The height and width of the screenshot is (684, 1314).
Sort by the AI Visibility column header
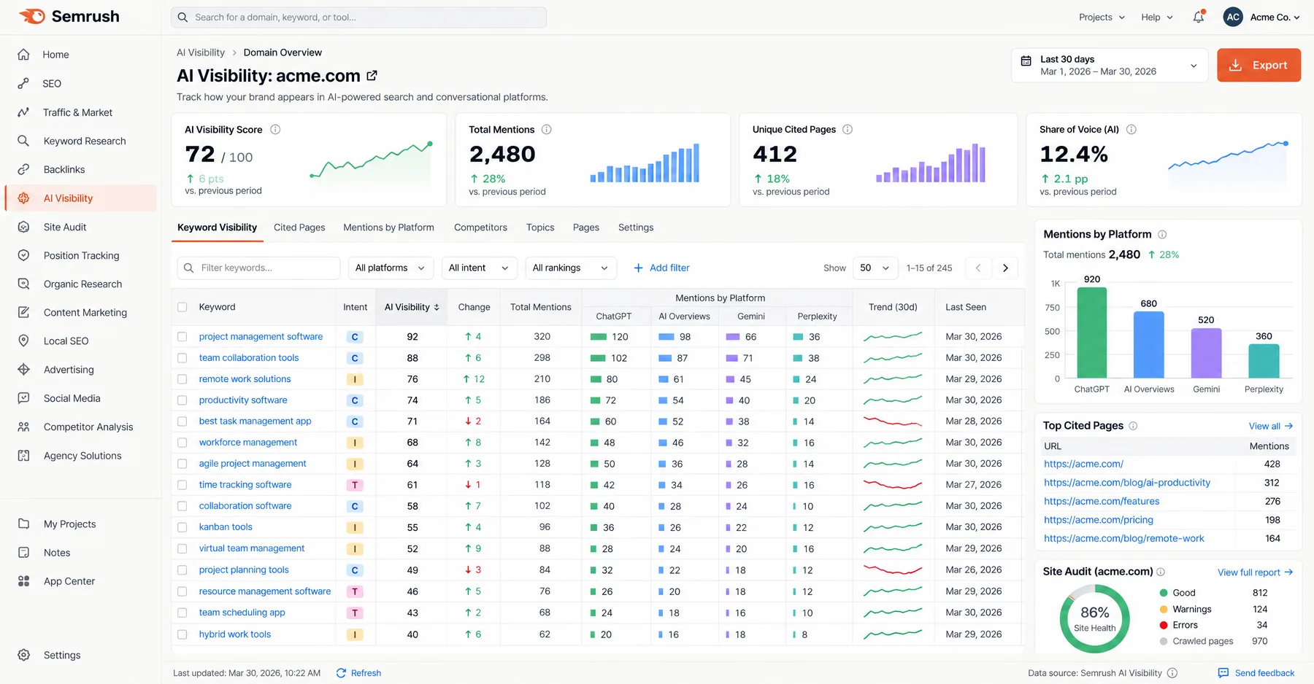click(412, 307)
